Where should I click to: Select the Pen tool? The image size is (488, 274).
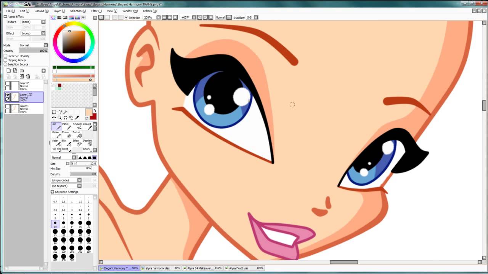pos(56,126)
